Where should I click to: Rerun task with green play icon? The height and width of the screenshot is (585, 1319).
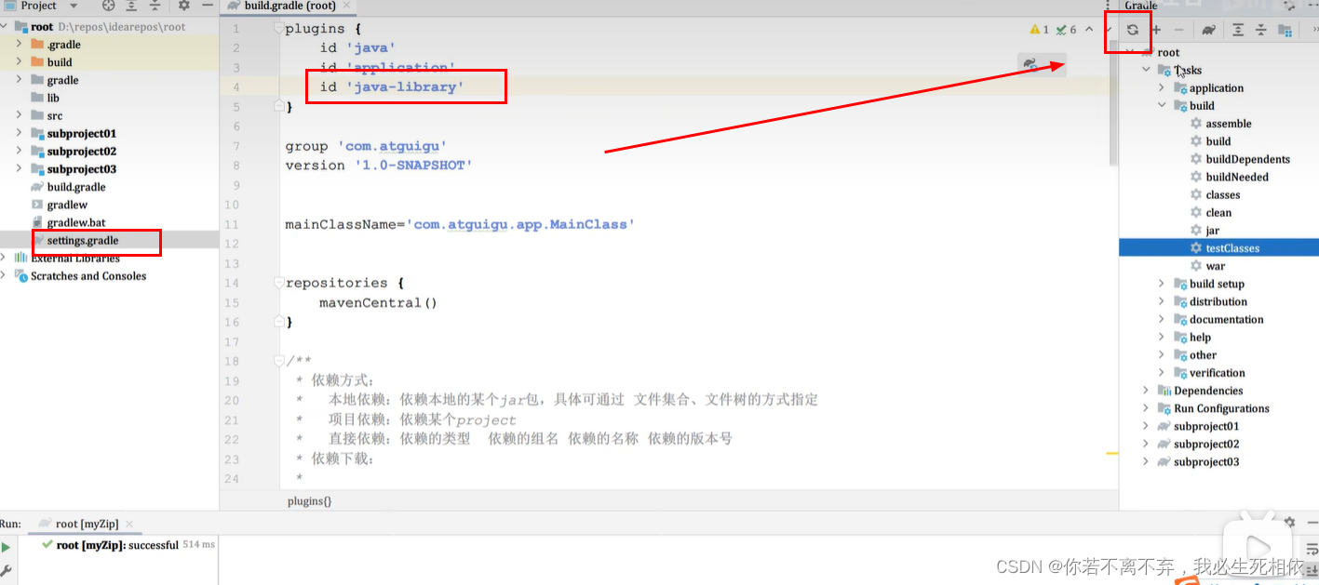tap(7, 548)
